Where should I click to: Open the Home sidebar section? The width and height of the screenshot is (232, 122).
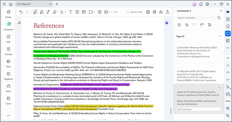[8, 14]
